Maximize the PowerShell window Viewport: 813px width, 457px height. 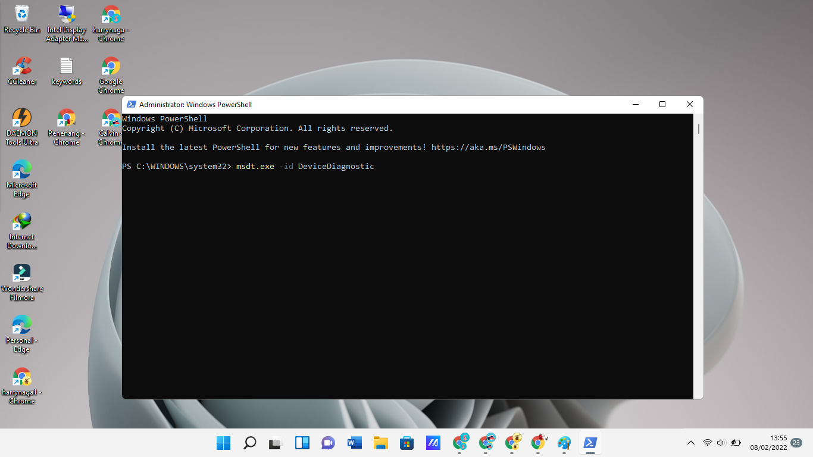[x=662, y=104]
